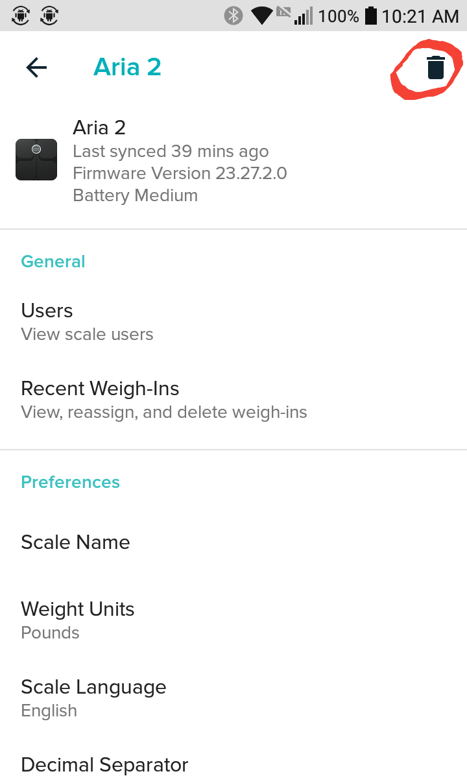This screenshot has height=778, width=467.
Task: Tap the first Android dual-app icon top left
Action: click(20, 15)
